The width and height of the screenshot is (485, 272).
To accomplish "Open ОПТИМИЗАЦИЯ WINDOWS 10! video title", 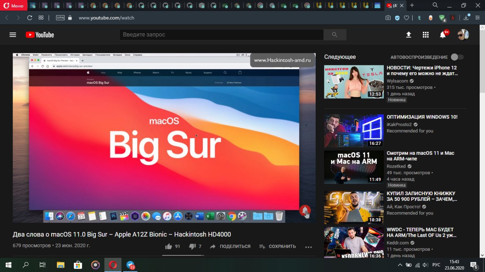I will tap(422, 117).
